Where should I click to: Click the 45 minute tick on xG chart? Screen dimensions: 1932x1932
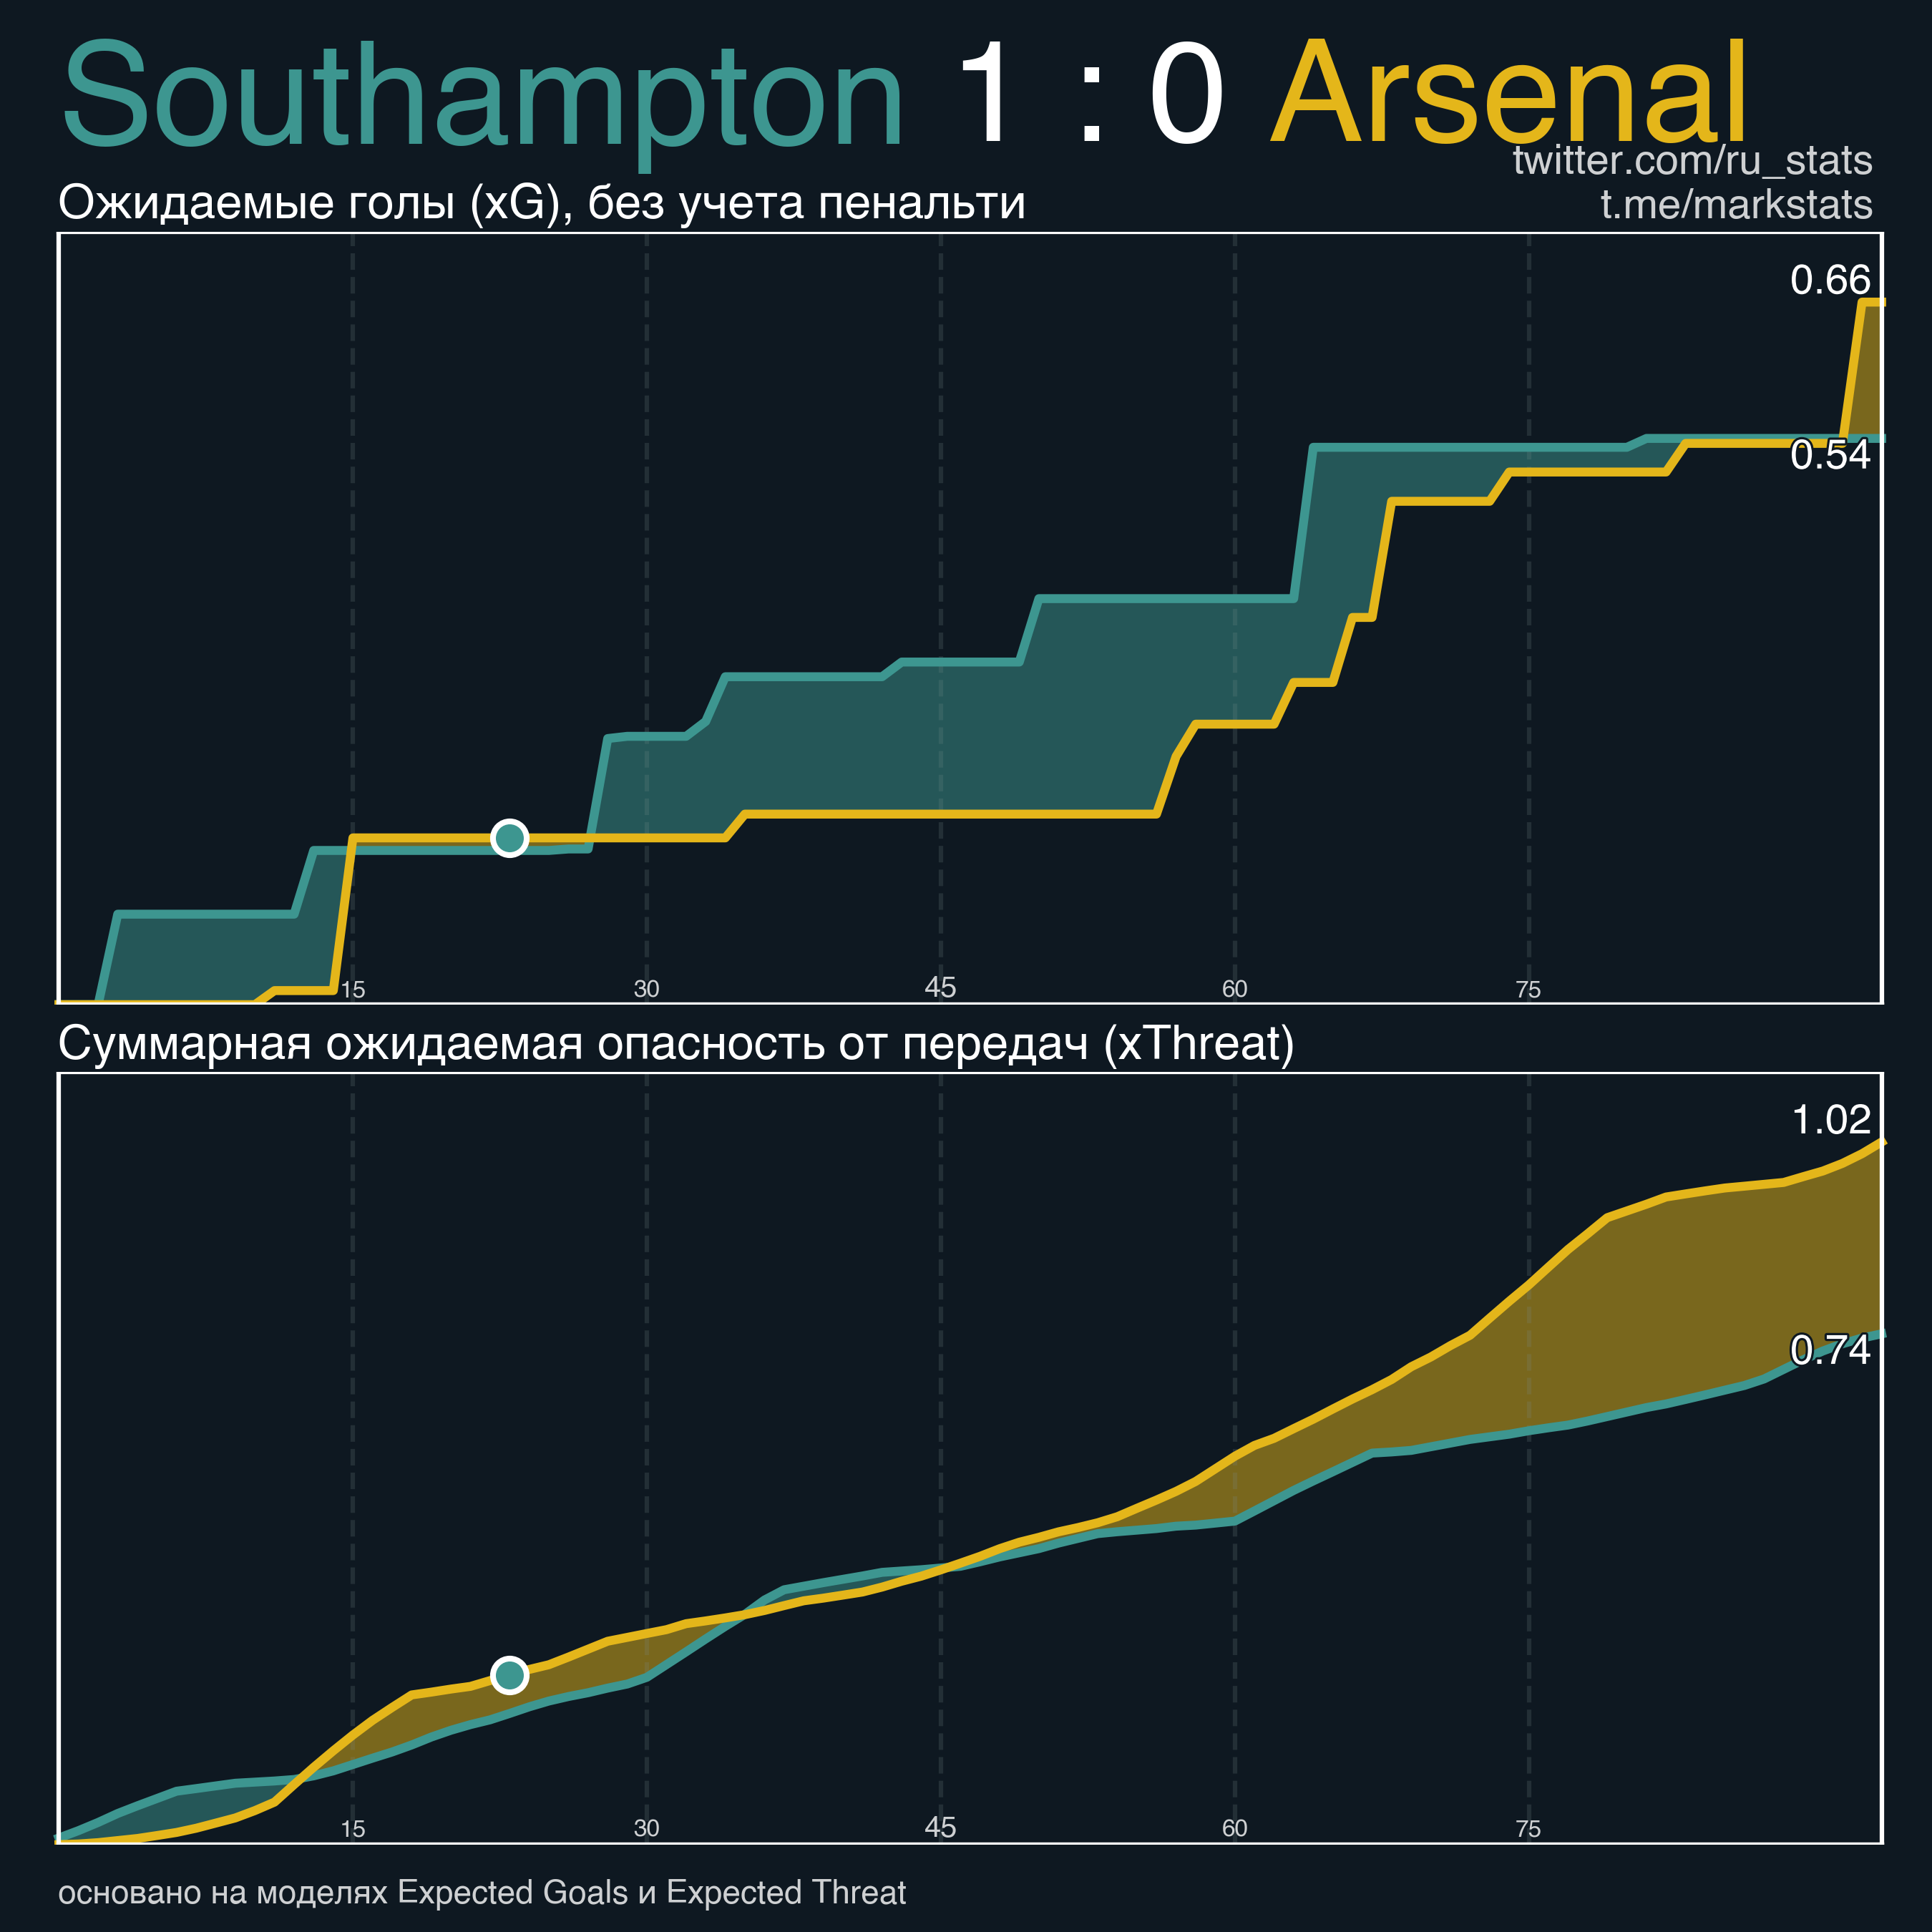(940, 987)
